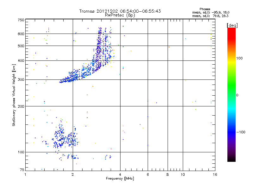Click the x-axis '2' tick label

[73, 174]
